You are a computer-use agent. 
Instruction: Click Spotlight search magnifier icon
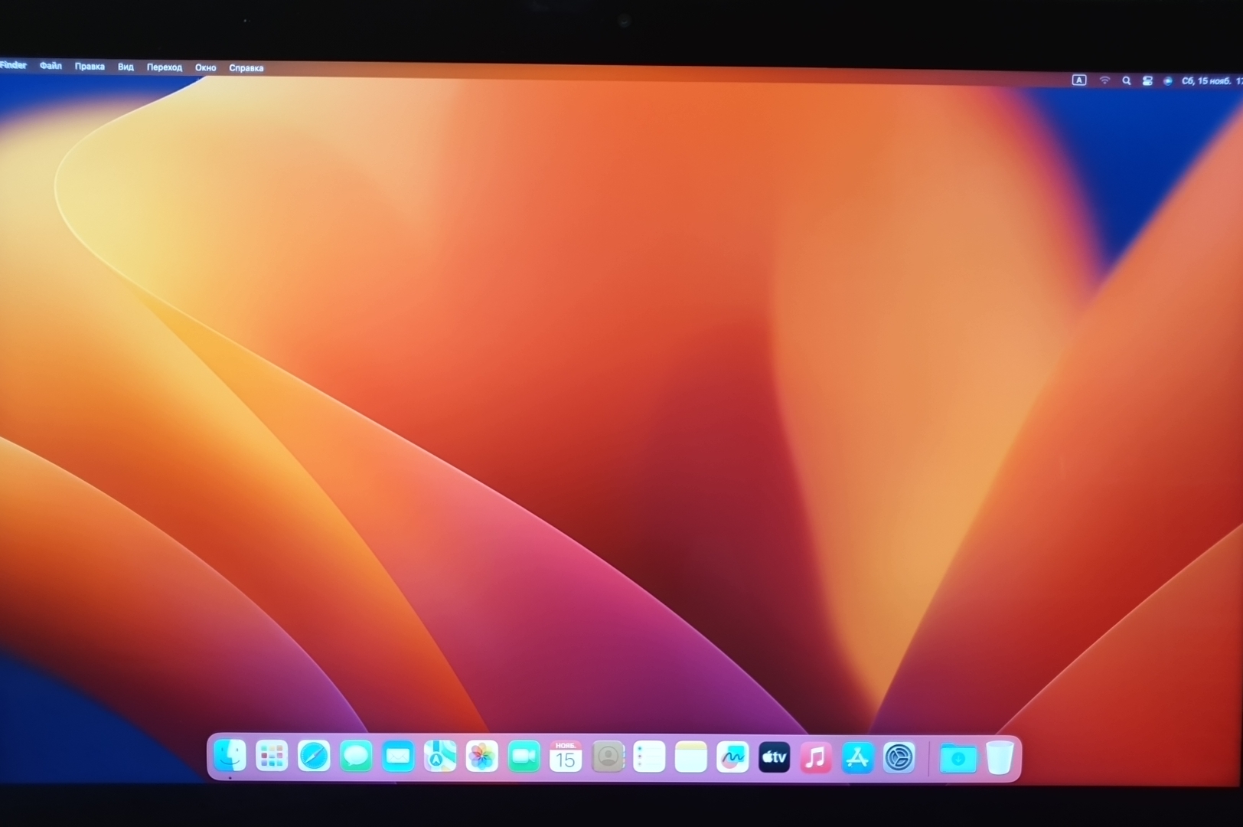1126,80
